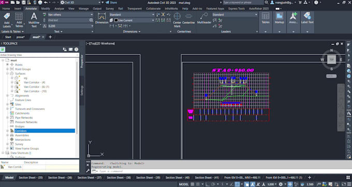Click the Add Tables grid icon

[x=19, y=17]
